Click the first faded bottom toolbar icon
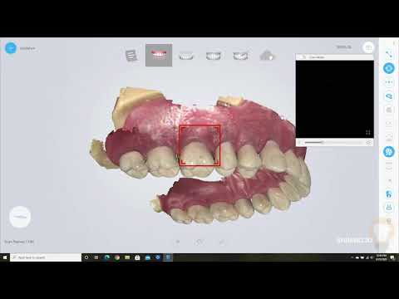 point(178,242)
